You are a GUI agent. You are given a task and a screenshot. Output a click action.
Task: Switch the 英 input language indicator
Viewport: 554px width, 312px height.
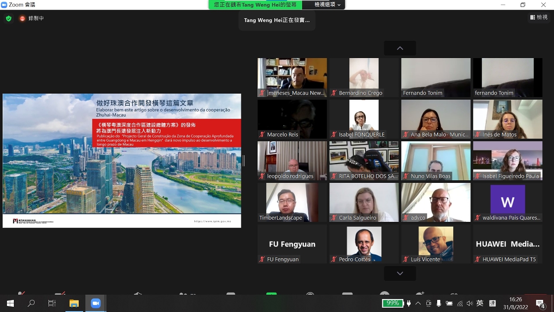[480, 303]
